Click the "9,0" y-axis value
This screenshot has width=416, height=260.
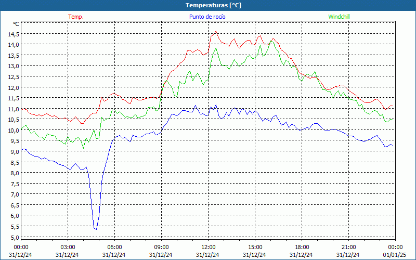click(x=15, y=152)
